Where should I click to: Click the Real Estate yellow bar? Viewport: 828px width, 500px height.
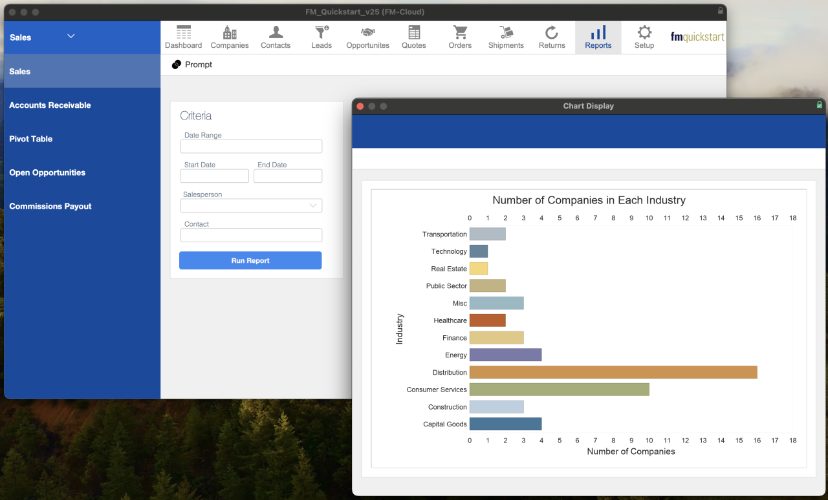[479, 269]
